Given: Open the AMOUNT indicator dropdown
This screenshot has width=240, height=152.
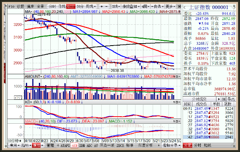Looking at the screenshot, I should pos(33,76).
